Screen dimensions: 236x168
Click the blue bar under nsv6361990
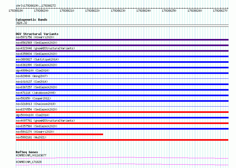[x=122, y=68]
